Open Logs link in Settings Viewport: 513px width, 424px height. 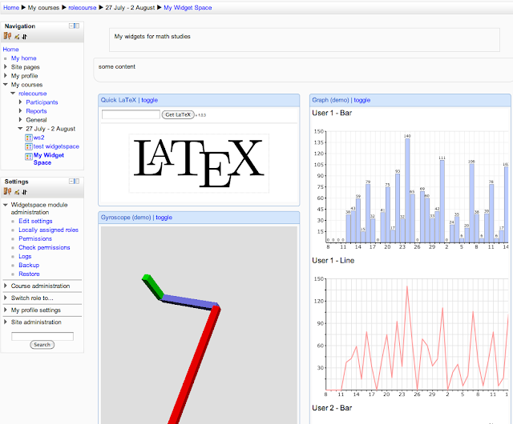click(x=25, y=257)
